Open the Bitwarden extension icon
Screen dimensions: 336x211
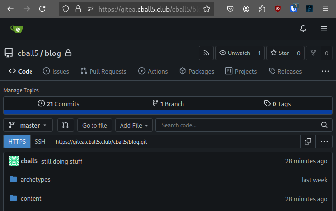pyautogui.click(x=294, y=8)
